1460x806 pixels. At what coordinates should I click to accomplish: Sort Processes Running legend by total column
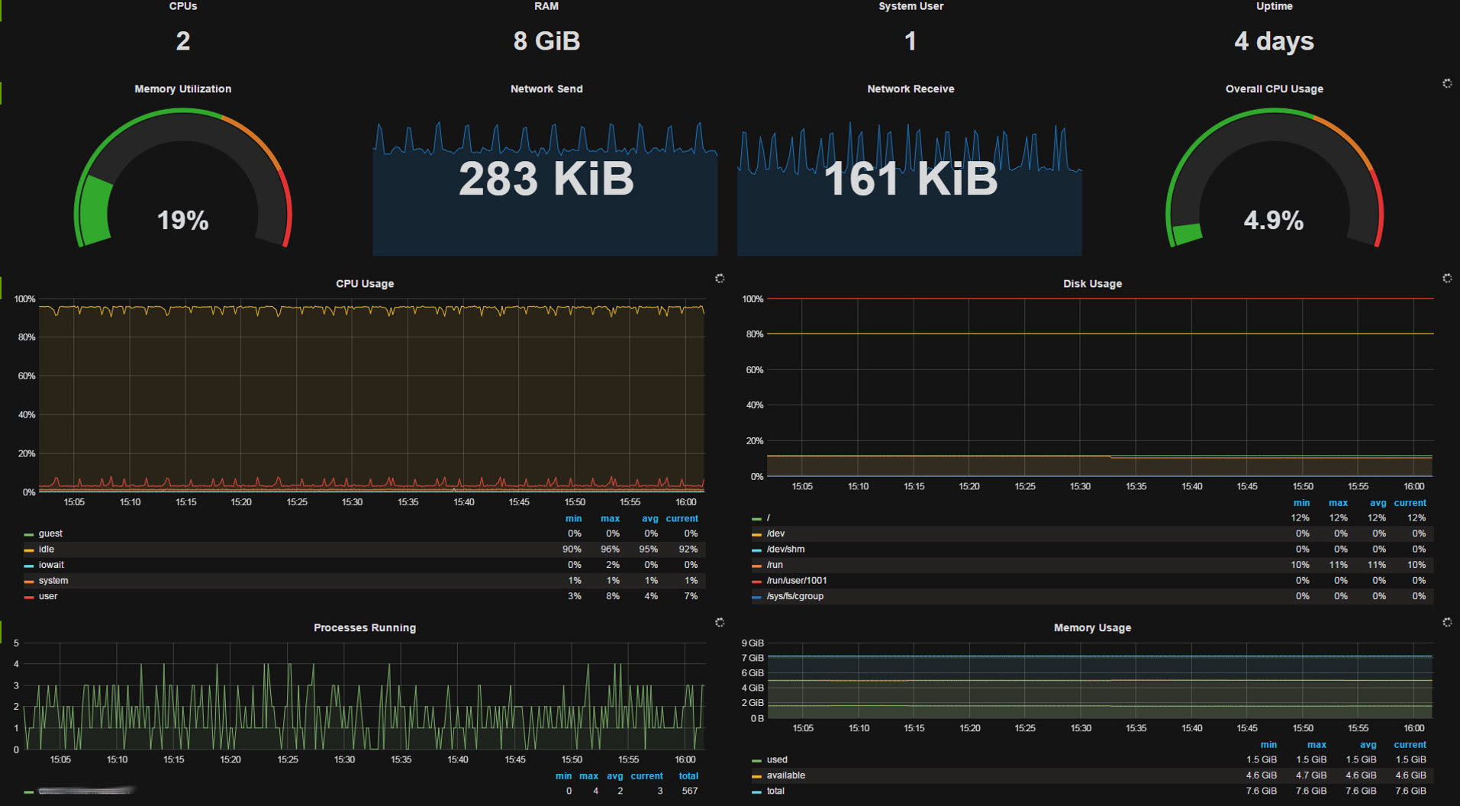[688, 776]
